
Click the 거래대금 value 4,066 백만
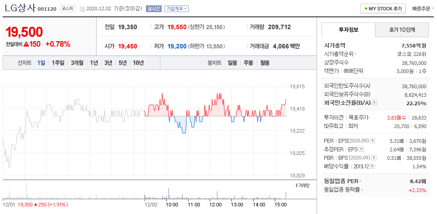(286, 46)
